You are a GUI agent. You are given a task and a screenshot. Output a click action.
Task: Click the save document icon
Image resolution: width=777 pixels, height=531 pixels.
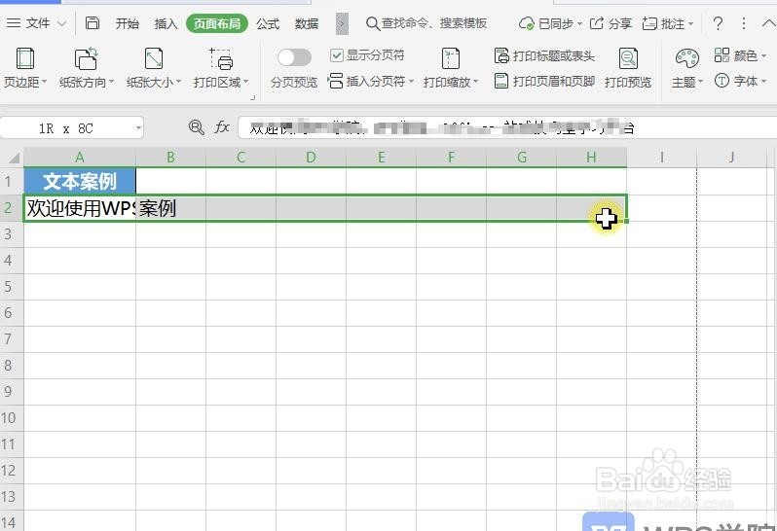click(x=92, y=23)
